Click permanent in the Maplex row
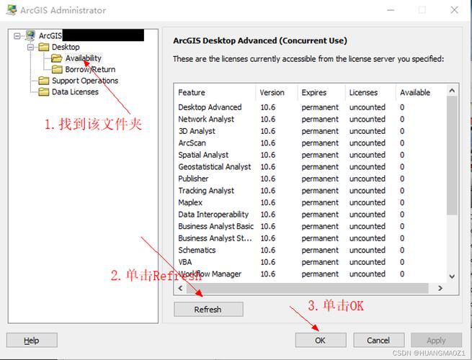 tap(320, 203)
